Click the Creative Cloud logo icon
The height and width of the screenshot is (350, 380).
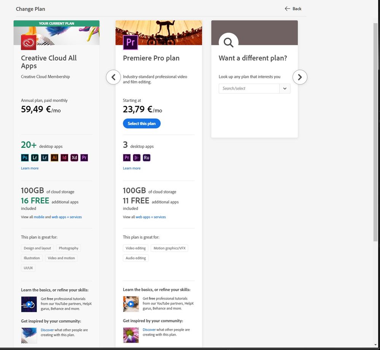[29, 43]
